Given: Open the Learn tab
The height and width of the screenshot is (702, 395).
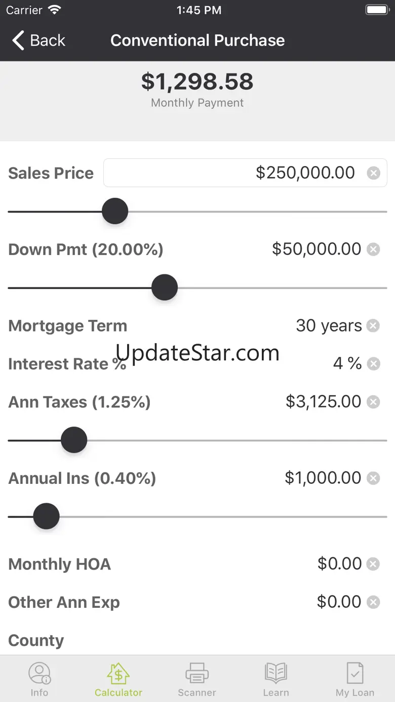Looking at the screenshot, I should click(x=276, y=679).
